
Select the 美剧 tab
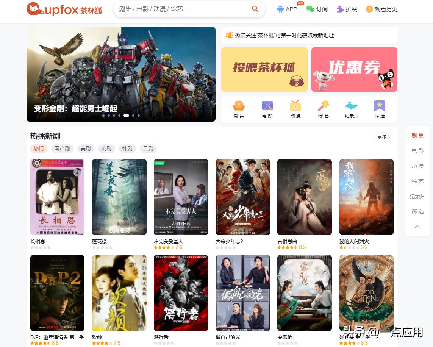[x=85, y=148]
